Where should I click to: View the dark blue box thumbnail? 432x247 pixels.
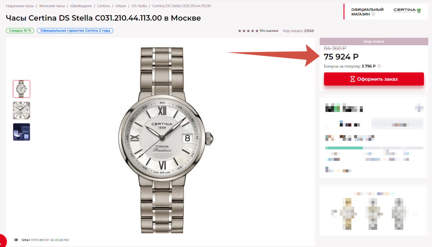[x=22, y=132]
